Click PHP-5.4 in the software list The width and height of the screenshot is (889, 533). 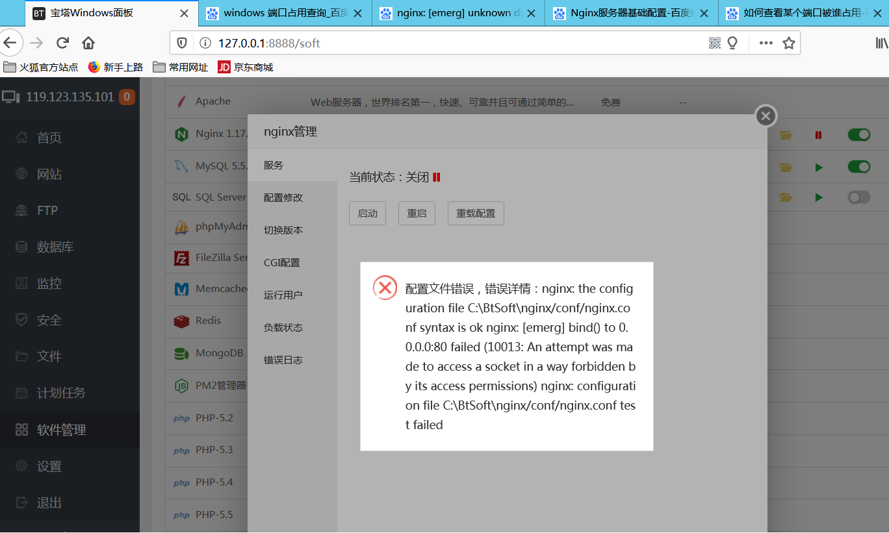click(214, 482)
